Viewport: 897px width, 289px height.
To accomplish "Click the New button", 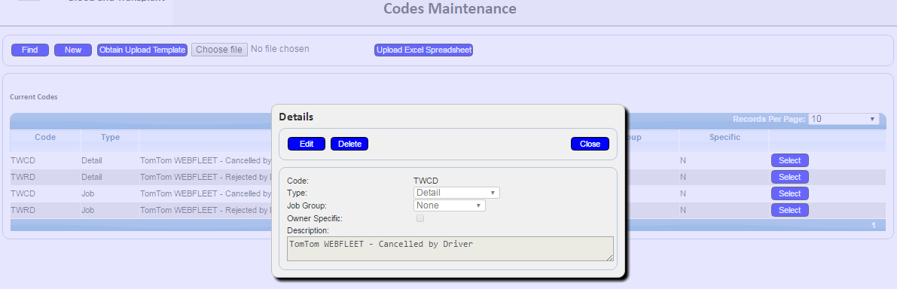I will coord(73,50).
